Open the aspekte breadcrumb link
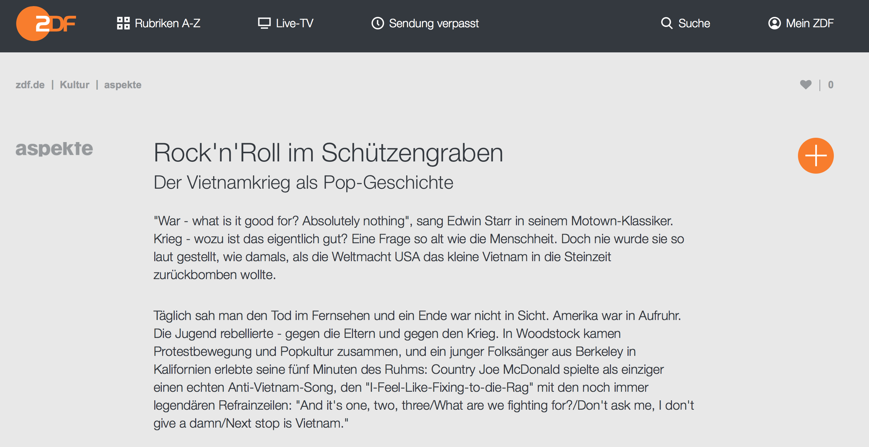 (123, 85)
